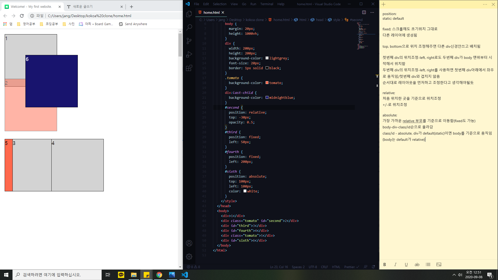The image size is (498, 280).
Task: Click the midnightblue color swatch in CSS
Action: tap(267, 97)
